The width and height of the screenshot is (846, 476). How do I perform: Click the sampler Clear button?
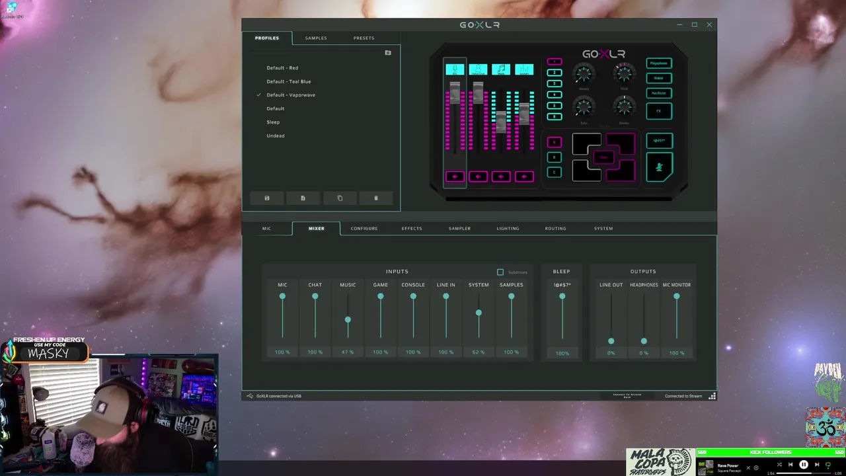coord(603,157)
